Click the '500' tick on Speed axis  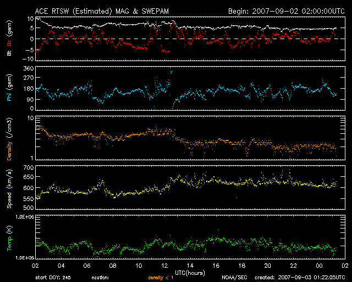tap(29, 208)
